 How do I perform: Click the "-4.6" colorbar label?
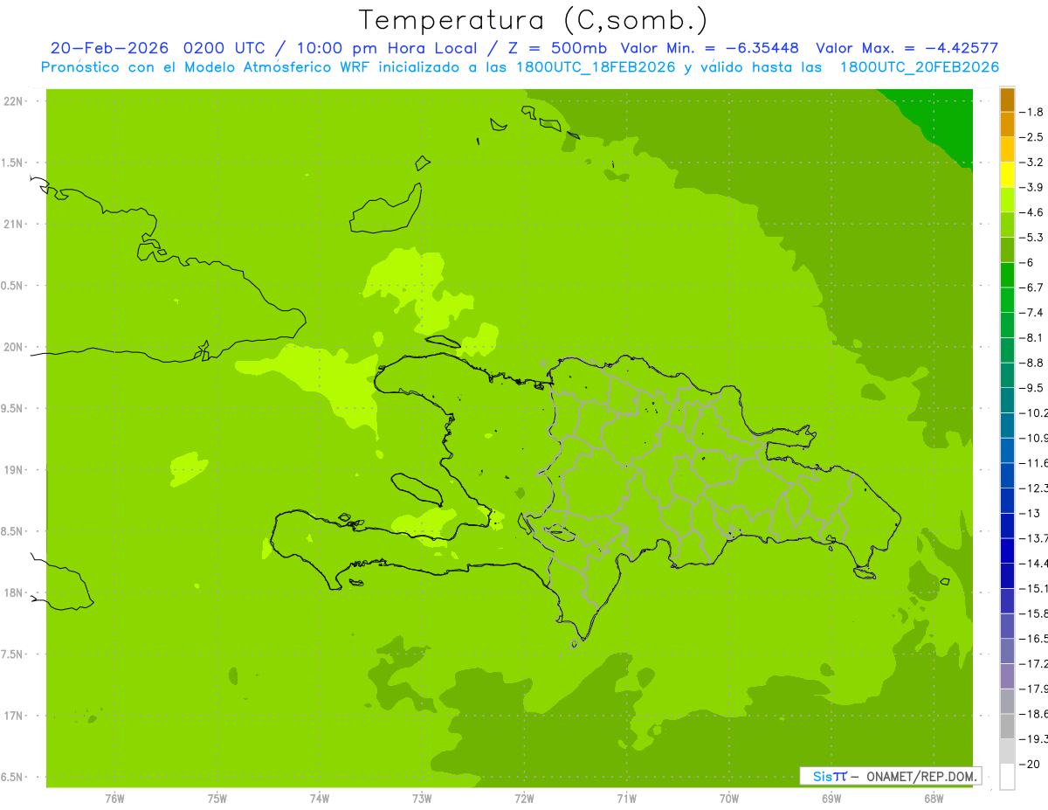click(x=1031, y=212)
